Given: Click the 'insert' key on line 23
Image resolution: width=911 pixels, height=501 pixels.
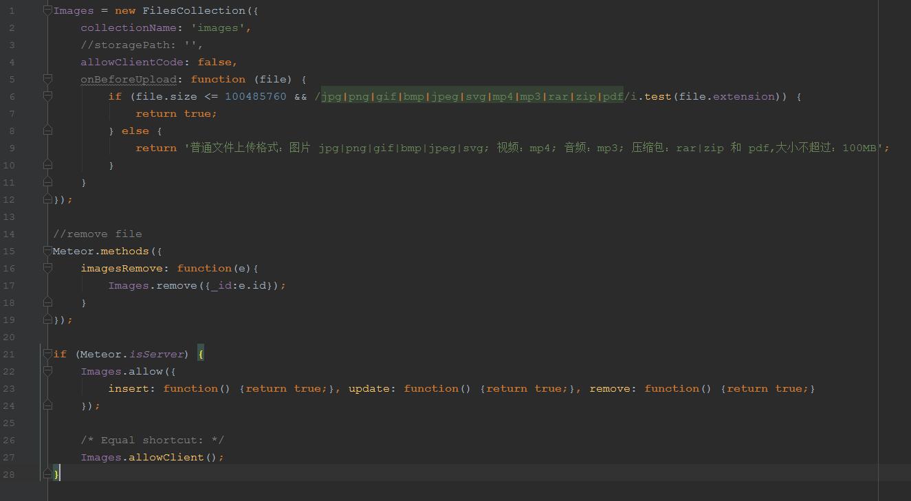Looking at the screenshot, I should 129,388.
